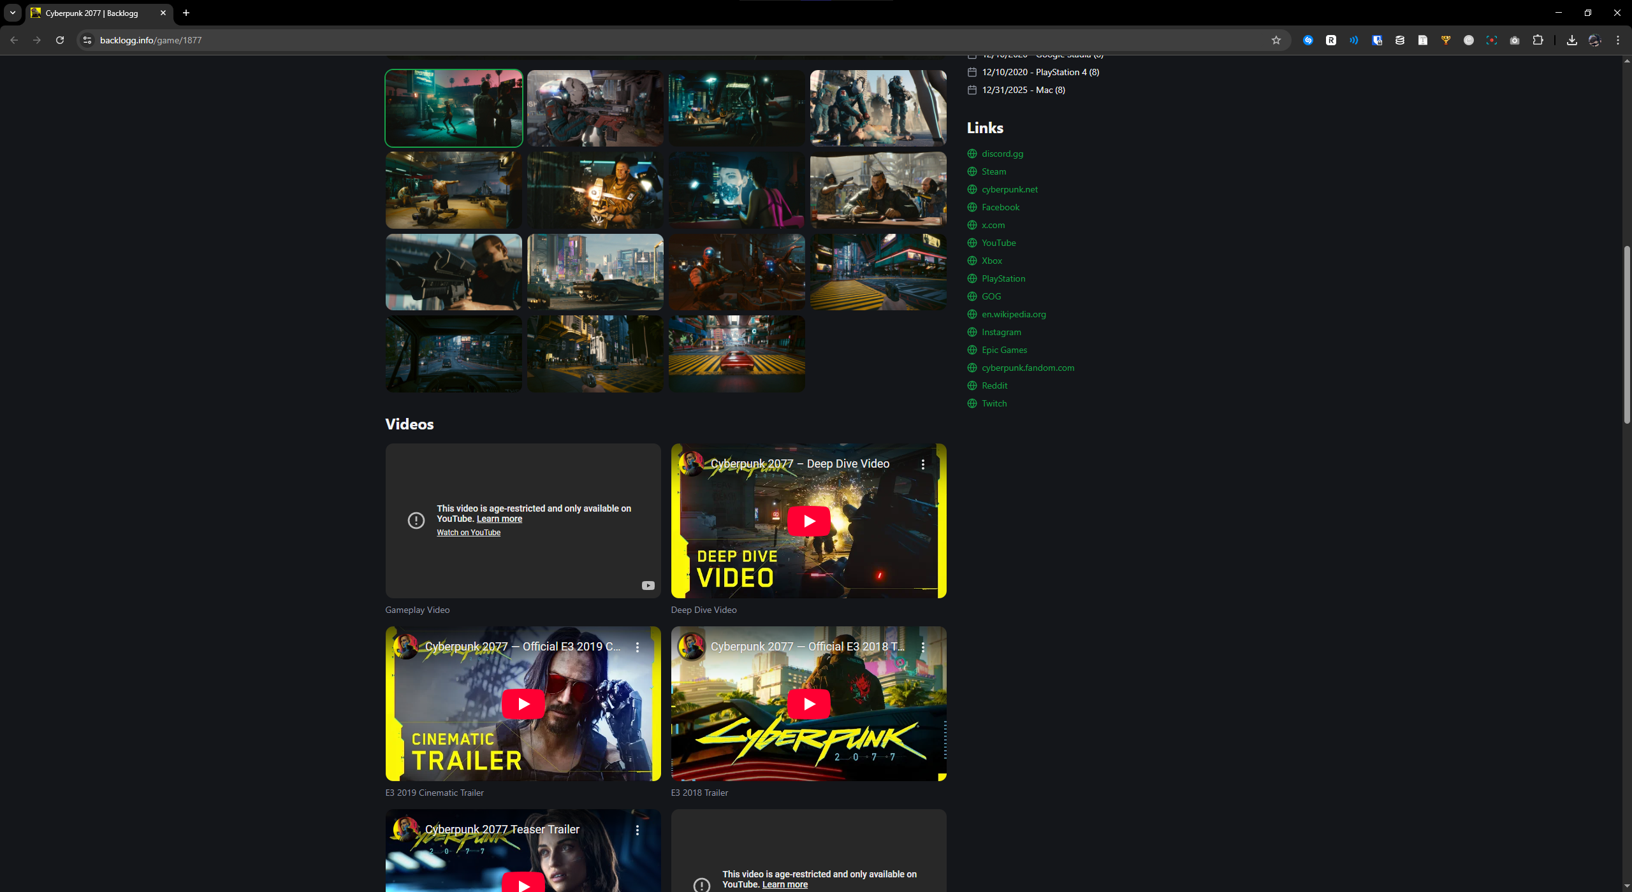This screenshot has width=1632, height=892.
Task: Play the Deep Dive Video
Action: pyautogui.click(x=809, y=521)
